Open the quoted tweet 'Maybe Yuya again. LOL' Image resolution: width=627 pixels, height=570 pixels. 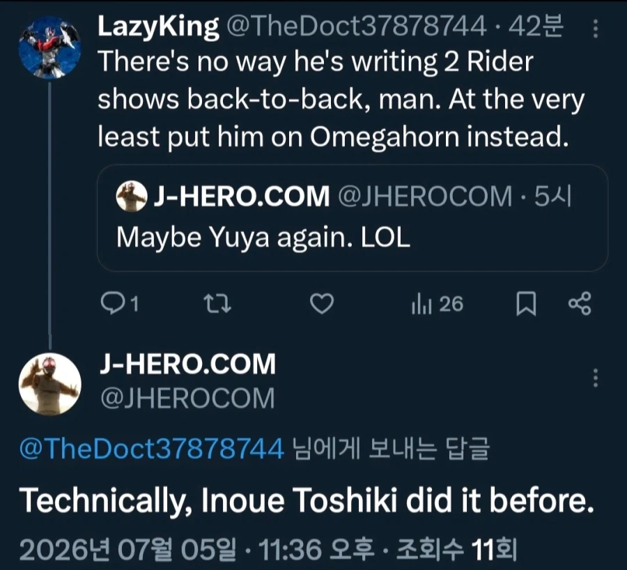pyautogui.click(x=353, y=218)
